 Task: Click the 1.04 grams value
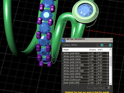(x=91, y=59)
